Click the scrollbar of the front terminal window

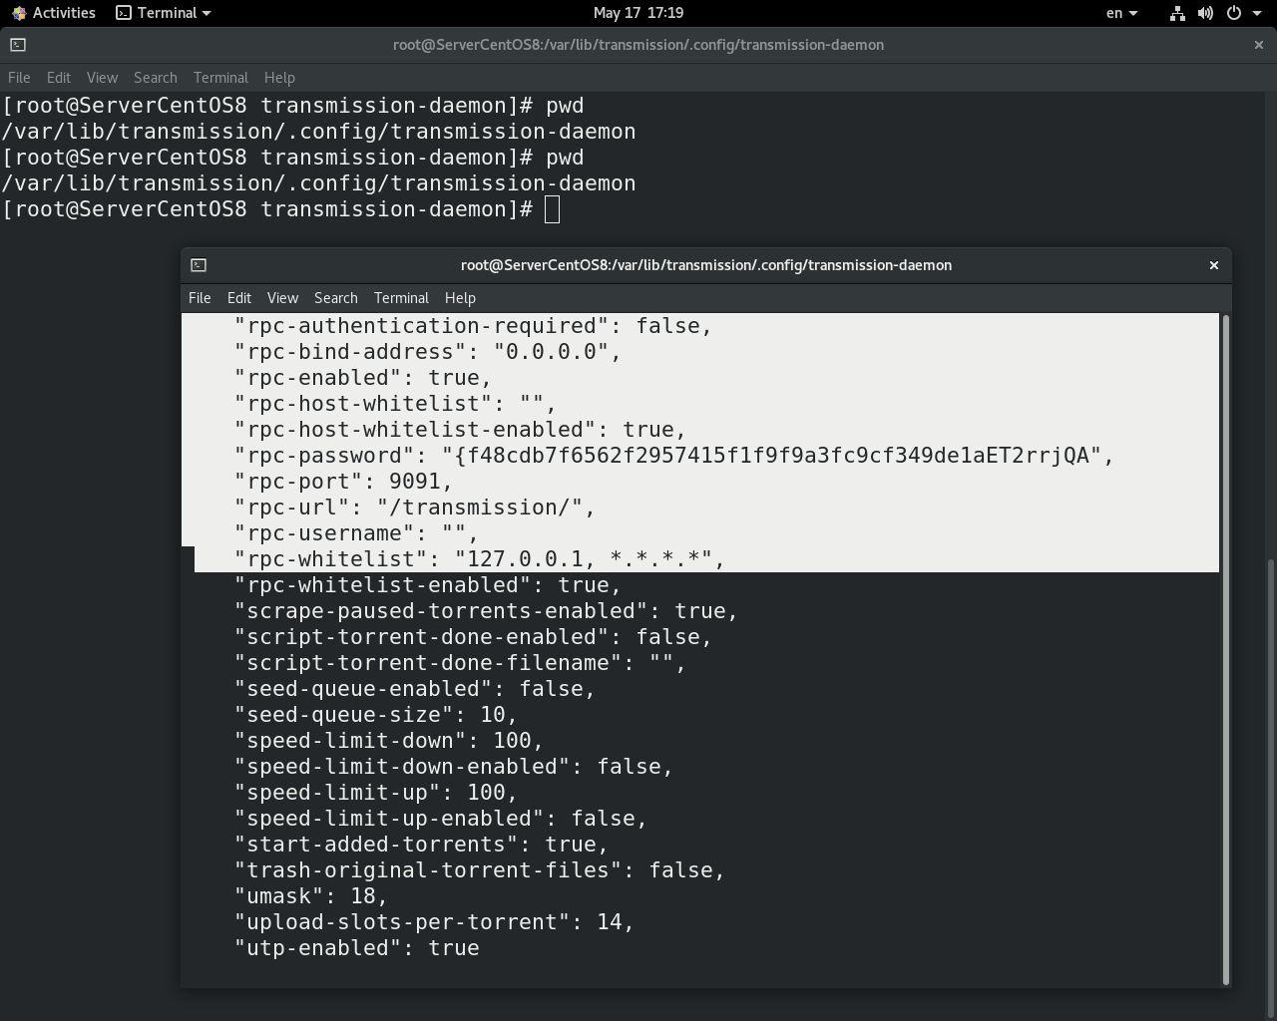pos(1226,648)
